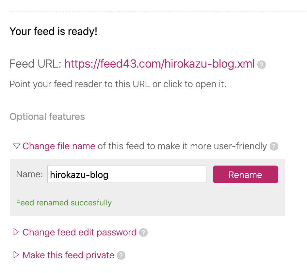
Task: Show help for Change feed edit password
Action: point(143,233)
